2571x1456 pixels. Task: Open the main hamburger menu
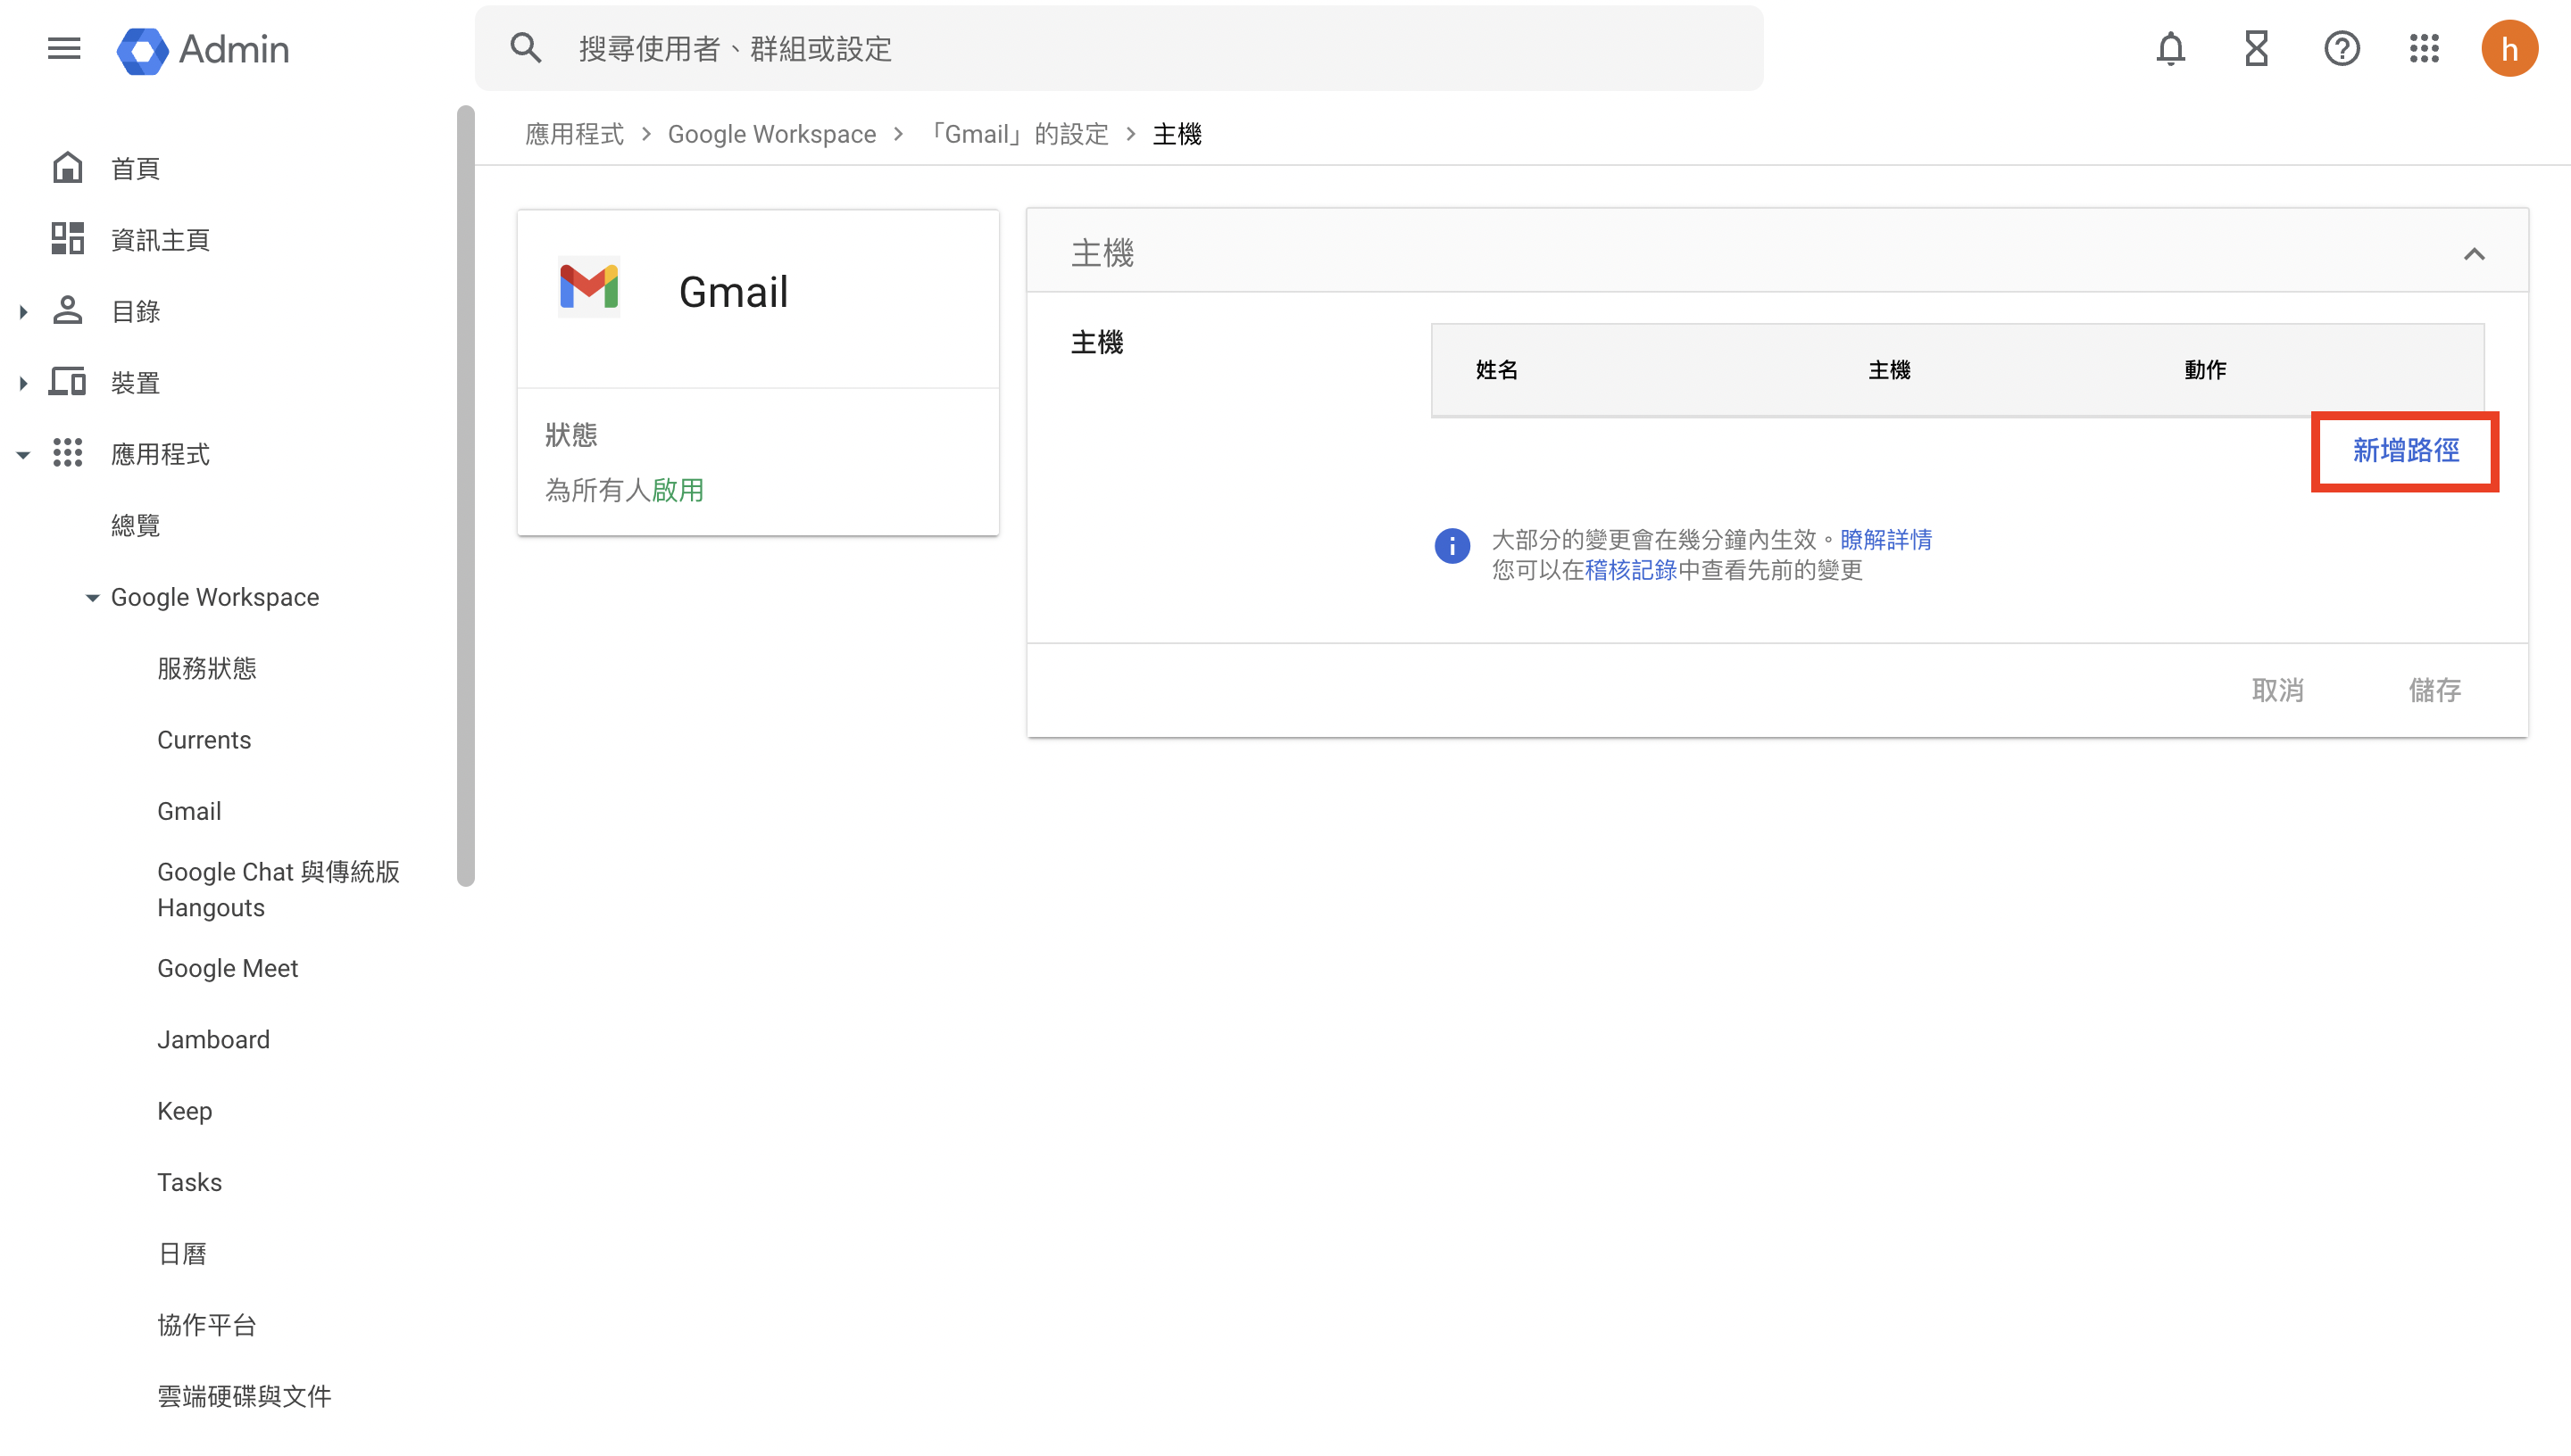[64, 48]
